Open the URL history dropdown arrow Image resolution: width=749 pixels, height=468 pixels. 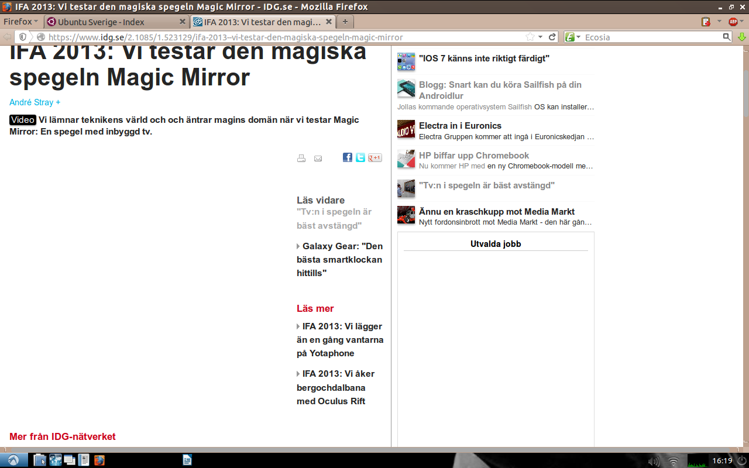[x=541, y=37]
